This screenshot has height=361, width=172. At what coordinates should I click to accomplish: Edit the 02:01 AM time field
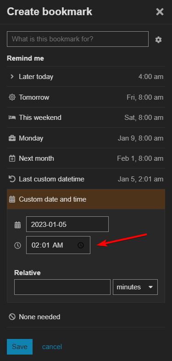58,245
